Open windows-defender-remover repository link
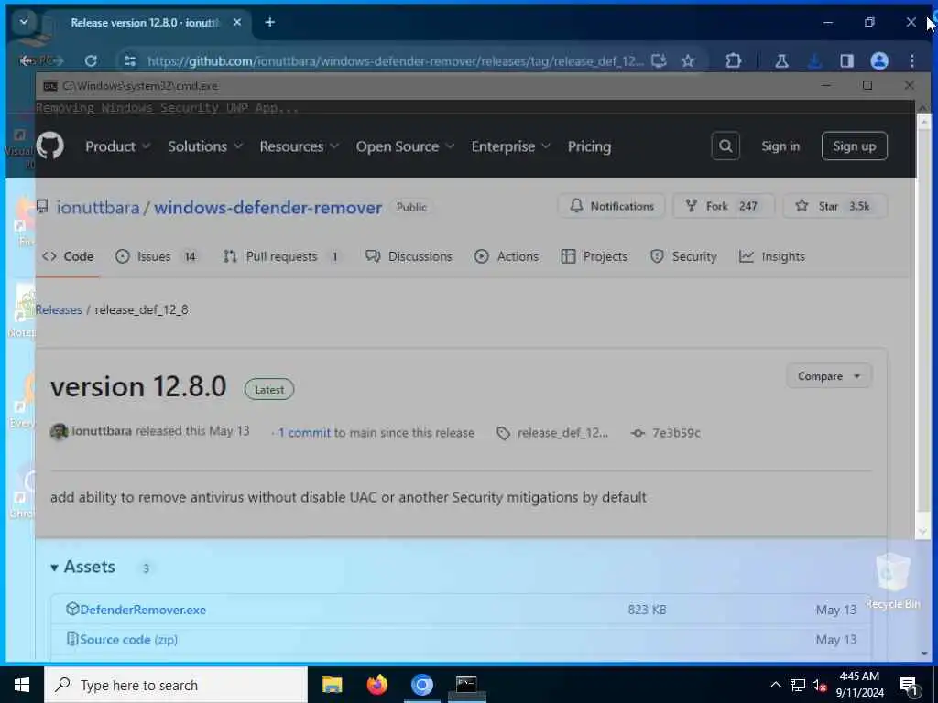 pos(268,208)
